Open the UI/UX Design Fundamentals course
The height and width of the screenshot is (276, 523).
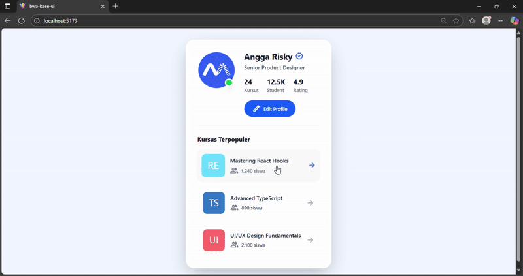tap(258, 240)
